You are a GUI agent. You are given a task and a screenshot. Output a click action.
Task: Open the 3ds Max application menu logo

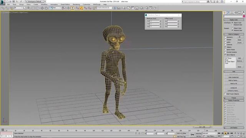click(3, 3)
